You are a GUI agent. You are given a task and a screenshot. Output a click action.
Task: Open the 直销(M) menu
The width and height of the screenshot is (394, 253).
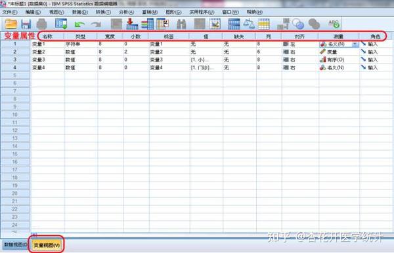click(x=150, y=12)
